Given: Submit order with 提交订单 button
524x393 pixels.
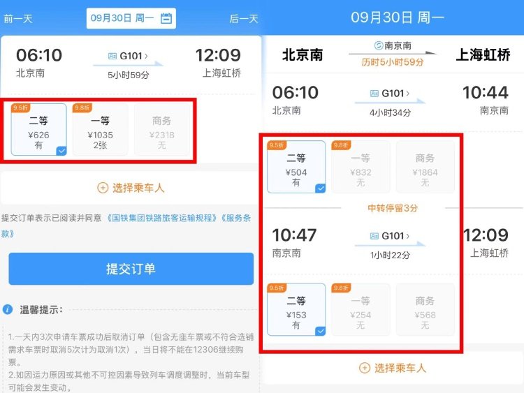Looking at the screenshot, I should point(131,269).
